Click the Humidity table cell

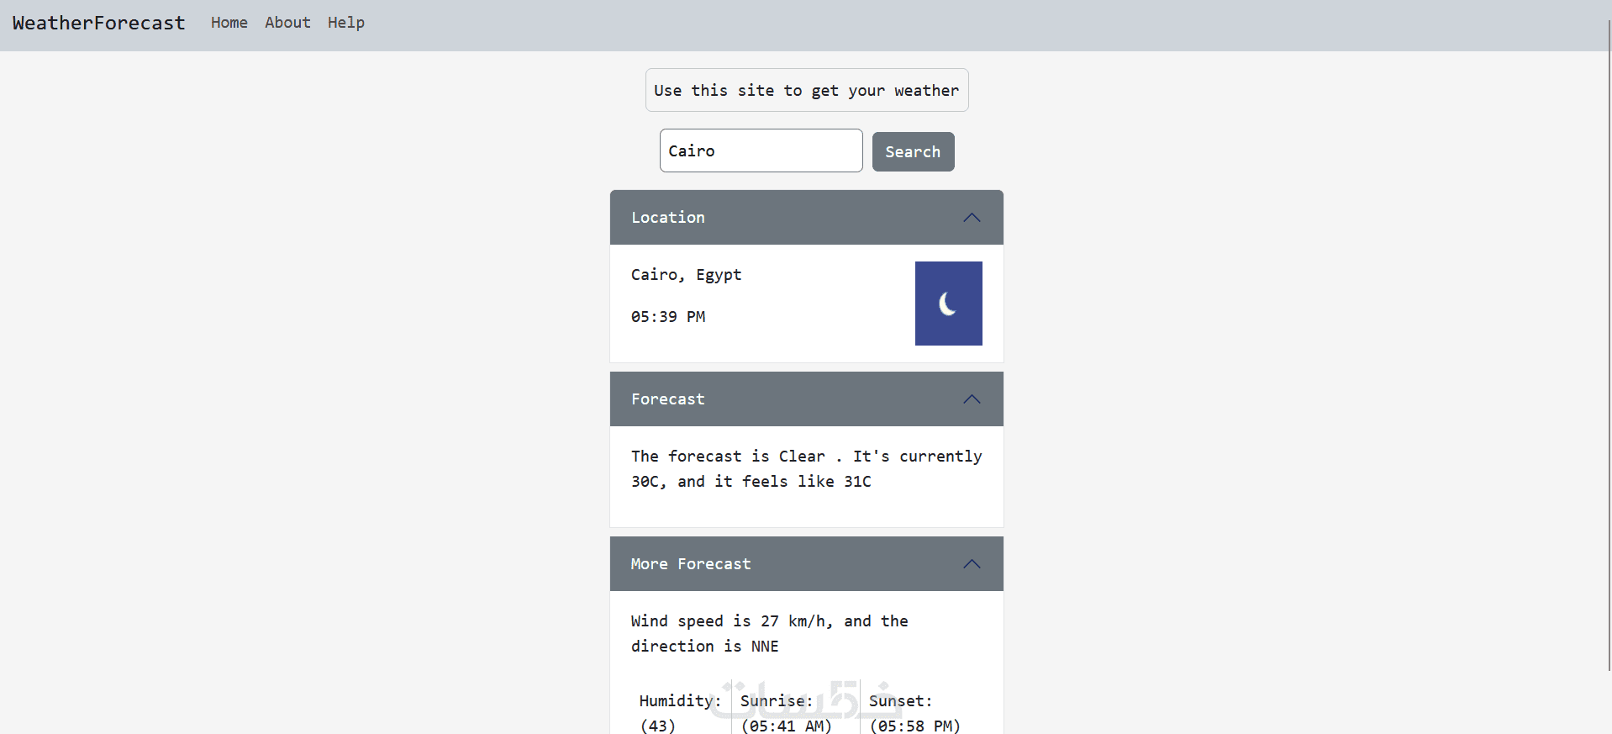[x=679, y=712]
